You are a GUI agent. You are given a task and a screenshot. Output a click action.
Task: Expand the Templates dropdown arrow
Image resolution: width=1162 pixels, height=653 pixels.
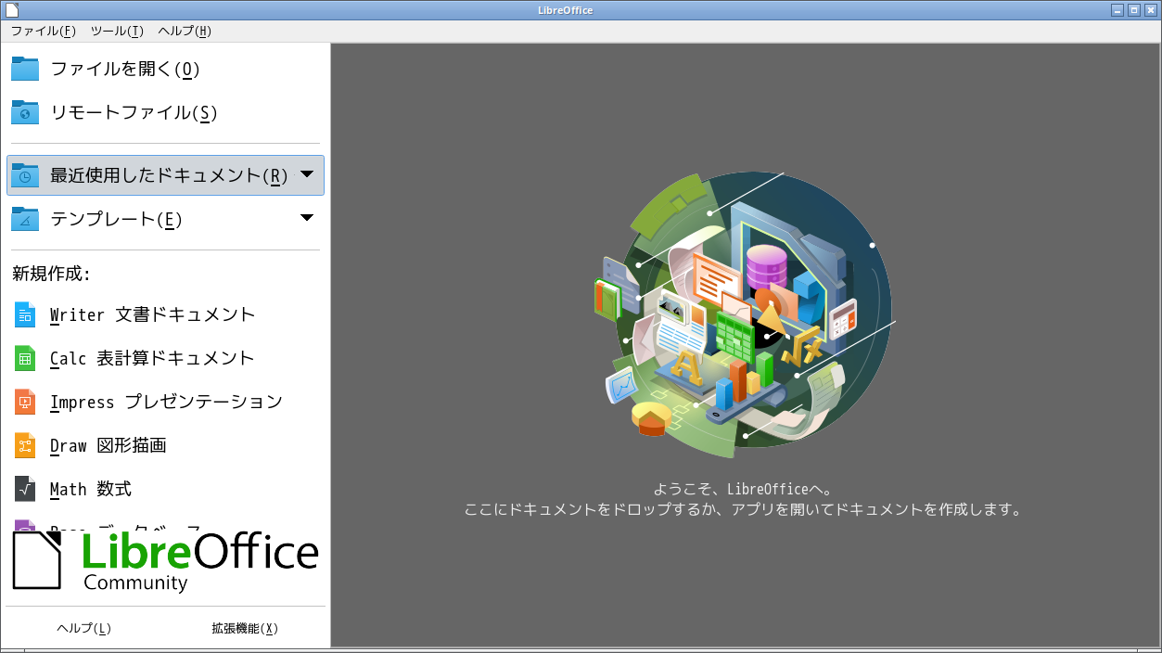coord(307,218)
